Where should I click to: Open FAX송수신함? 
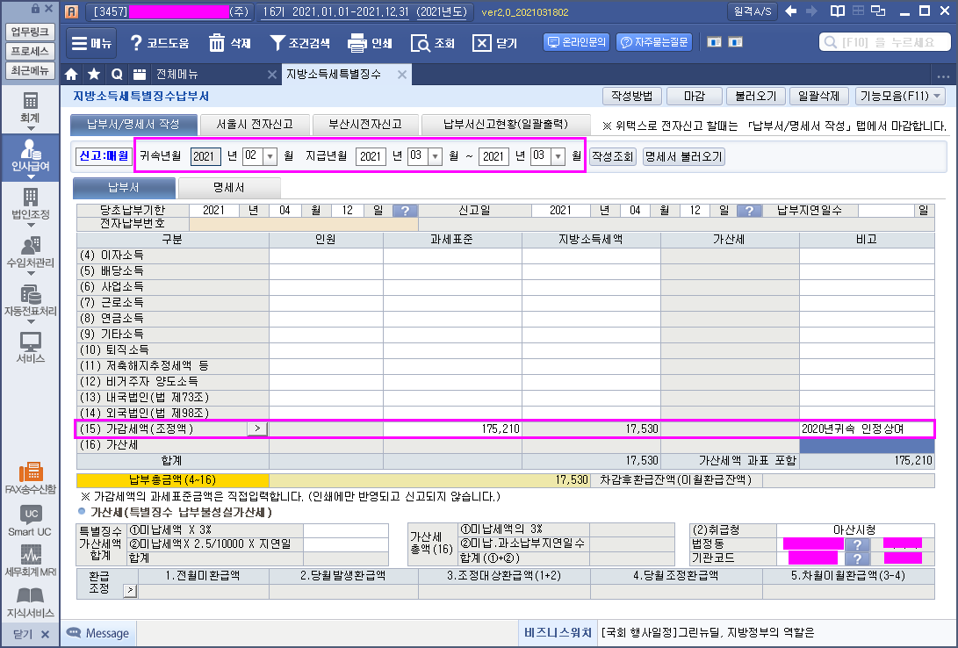tap(30, 478)
